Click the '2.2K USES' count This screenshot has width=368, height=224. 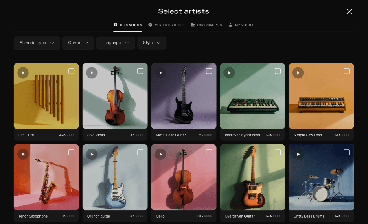click(x=67, y=135)
